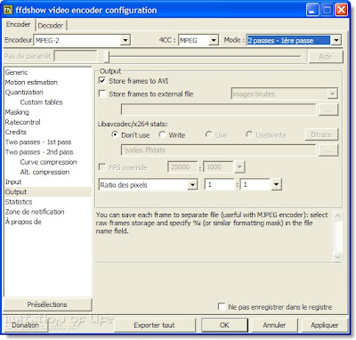356x340 pixels.
Task: Click the 25000 FPS field
Action: pyautogui.click(x=182, y=167)
